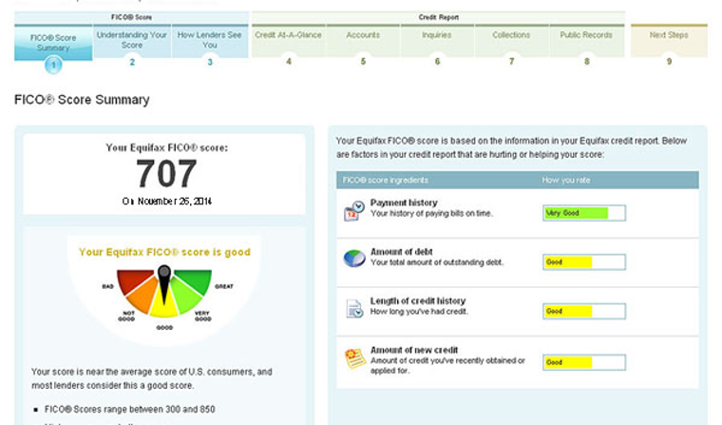Image resolution: width=722 pixels, height=425 pixels.
Task: Click the 'Payment history' label
Action: 404,203
